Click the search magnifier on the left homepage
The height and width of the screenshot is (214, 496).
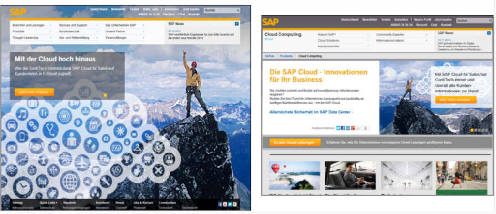(238, 11)
